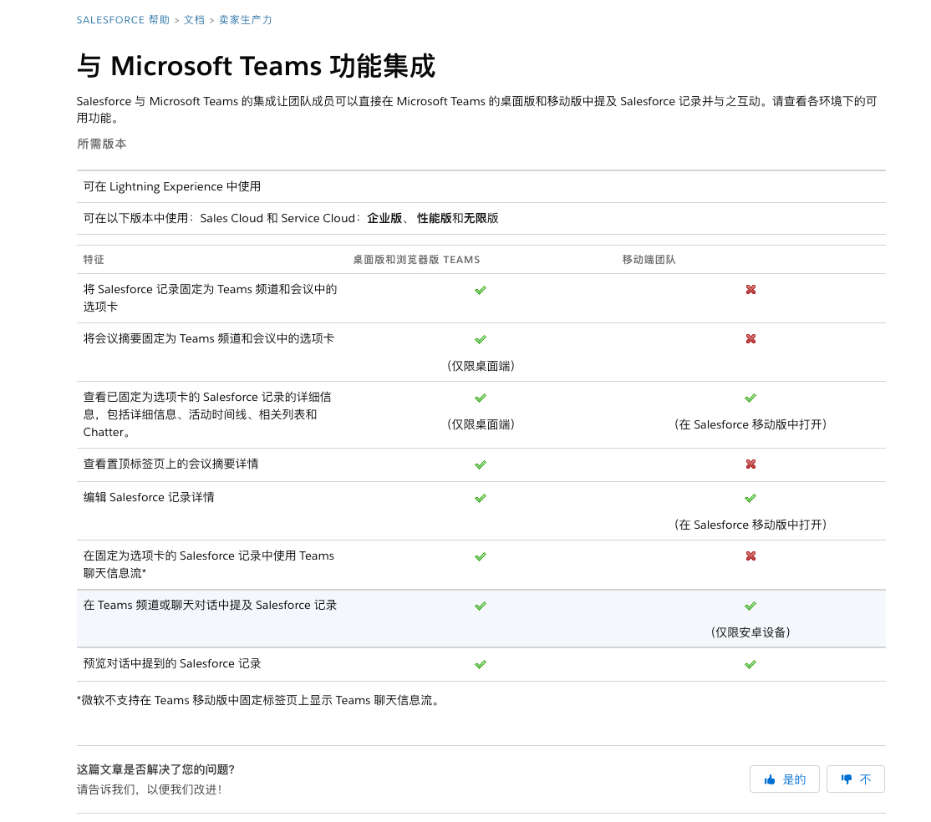931x822 pixels.
Task: Go to the 文档 breadcrumb
Action: [194, 19]
